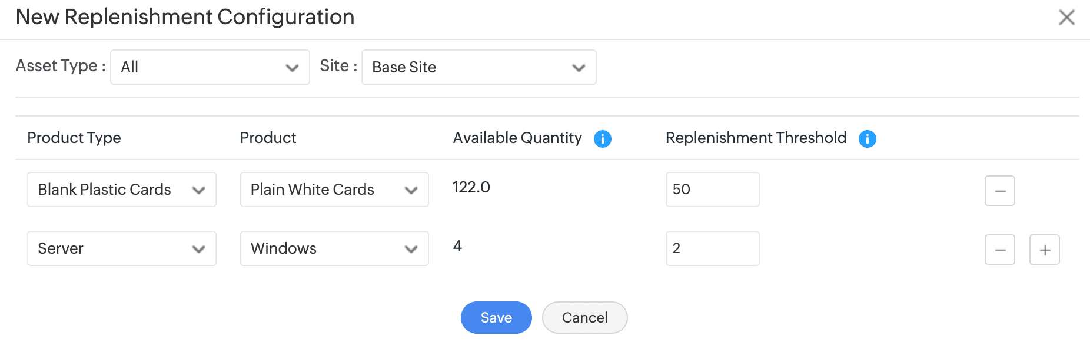Click the Product Type column header
Screen dimensions: 1090x352
tap(74, 138)
